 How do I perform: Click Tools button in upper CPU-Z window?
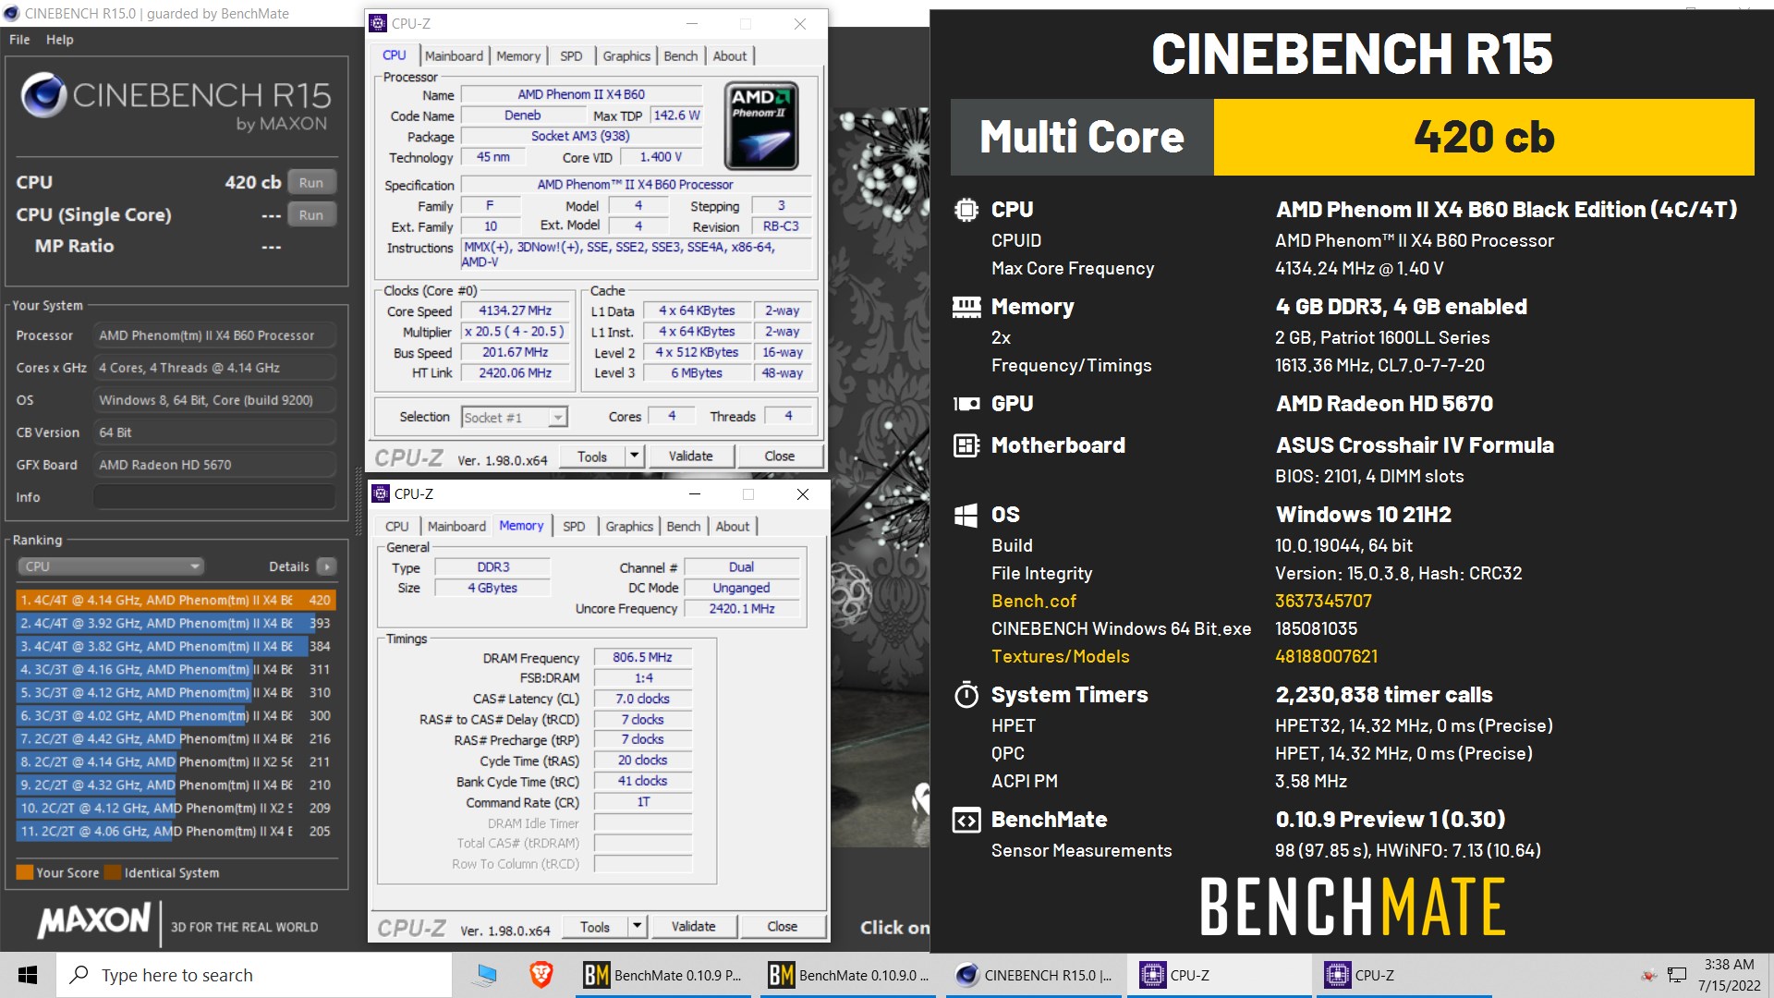(x=592, y=456)
